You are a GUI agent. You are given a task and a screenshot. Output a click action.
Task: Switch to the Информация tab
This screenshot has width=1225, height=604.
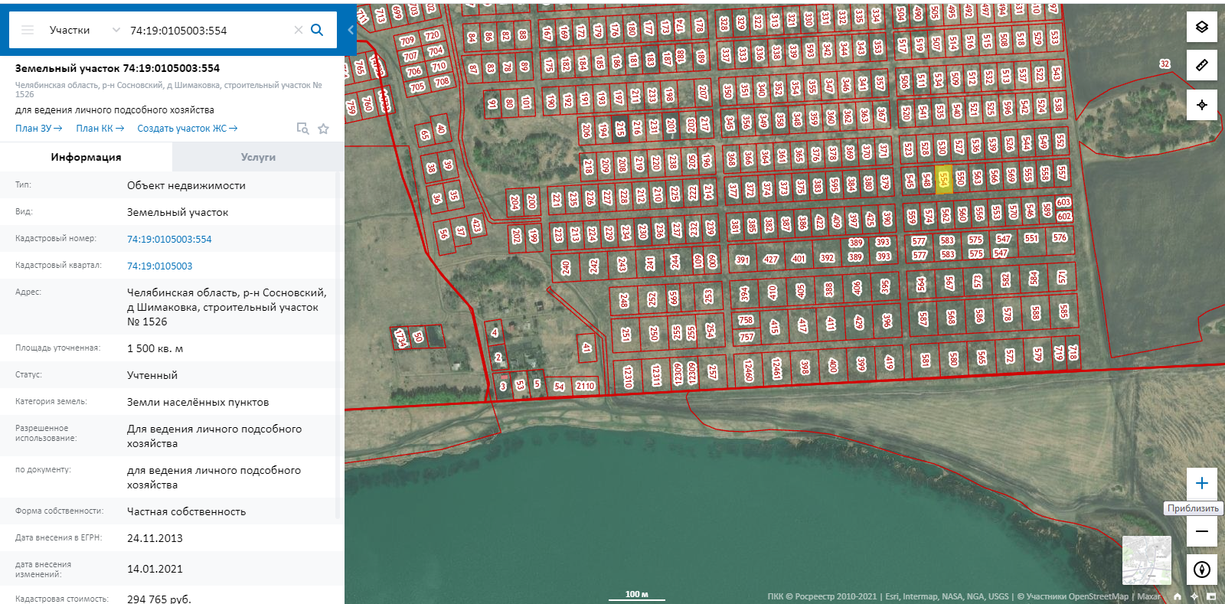[x=86, y=157]
